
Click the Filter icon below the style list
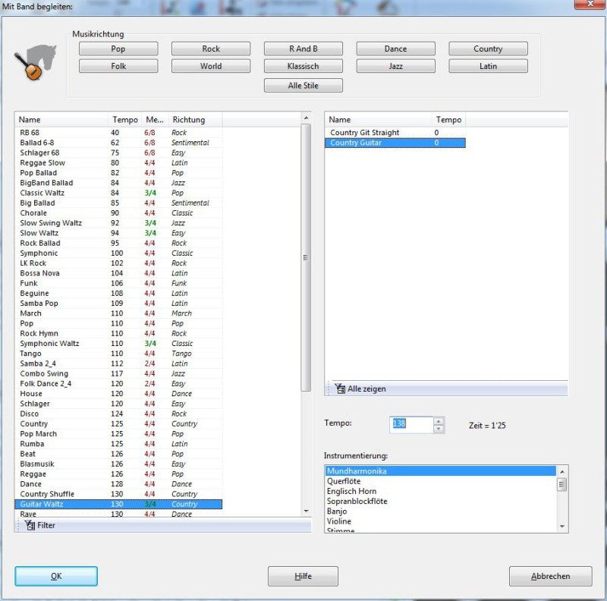(x=30, y=525)
